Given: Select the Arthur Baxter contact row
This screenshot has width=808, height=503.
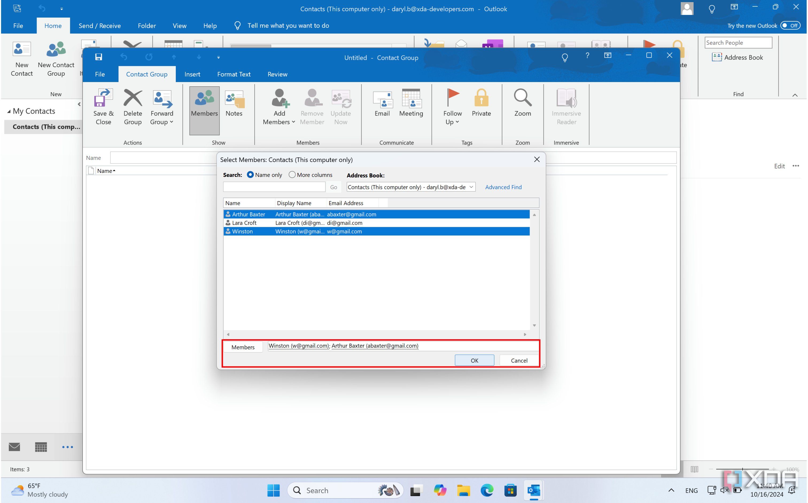Looking at the screenshot, I should (x=376, y=214).
